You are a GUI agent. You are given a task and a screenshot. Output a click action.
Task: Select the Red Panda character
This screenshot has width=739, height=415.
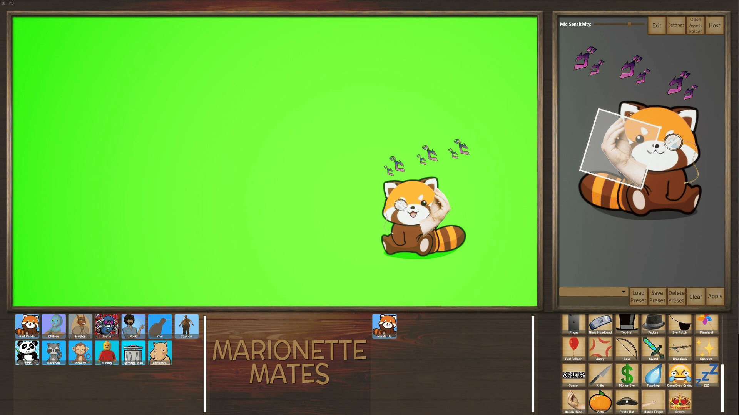click(27, 326)
